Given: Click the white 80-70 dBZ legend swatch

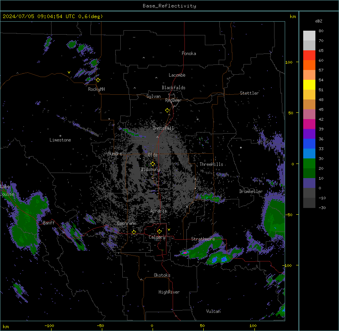Looking at the screenshot, I should [309, 36].
